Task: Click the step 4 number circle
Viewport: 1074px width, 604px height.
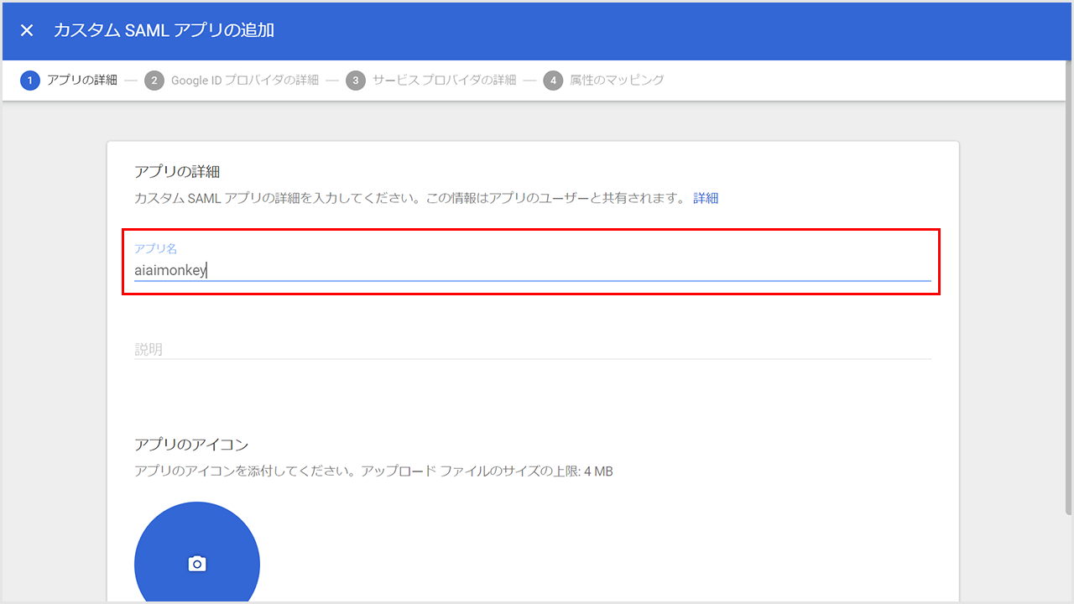Action: pos(553,81)
